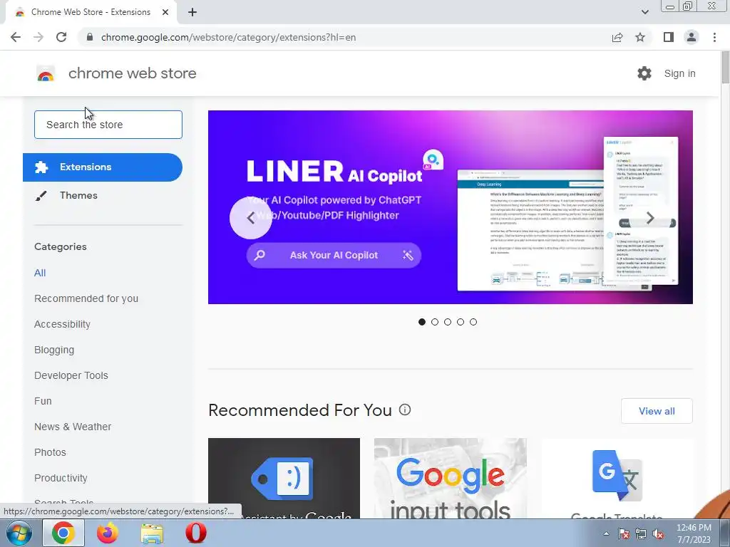730x547 pixels.
Task: Close the Chrome Web Store tab
Action: click(x=165, y=12)
